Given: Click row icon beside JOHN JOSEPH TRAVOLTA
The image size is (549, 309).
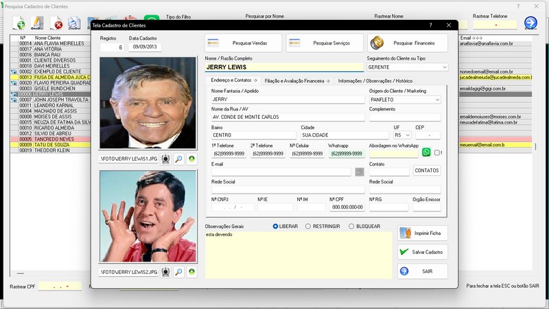Looking at the screenshot, I should coord(14,100).
